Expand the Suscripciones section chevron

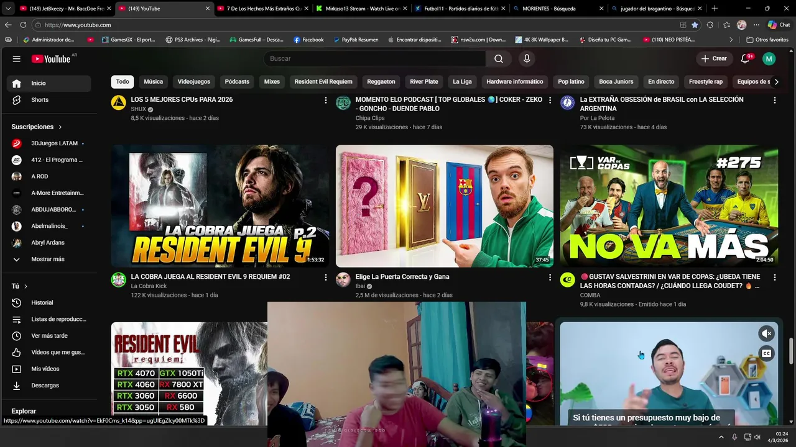[60, 127]
